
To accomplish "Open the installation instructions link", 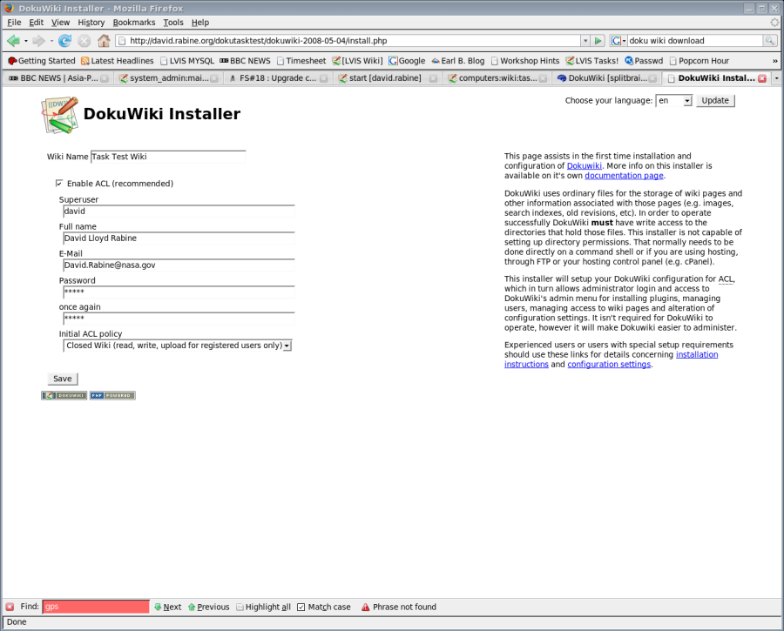I will [697, 354].
